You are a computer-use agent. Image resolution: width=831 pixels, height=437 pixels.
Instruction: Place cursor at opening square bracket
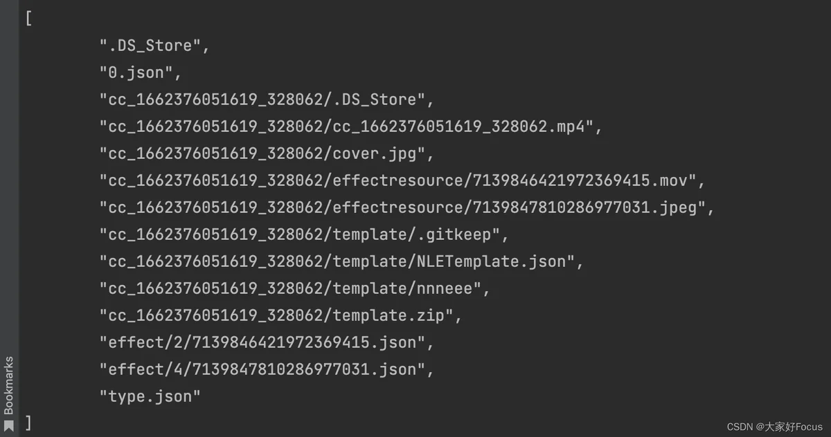(x=28, y=18)
